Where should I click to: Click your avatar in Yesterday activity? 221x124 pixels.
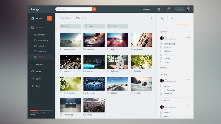coord(162,38)
